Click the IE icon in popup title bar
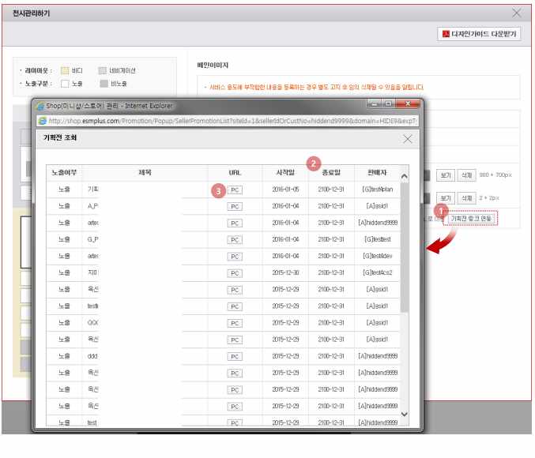The image size is (535, 458). click(40, 106)
